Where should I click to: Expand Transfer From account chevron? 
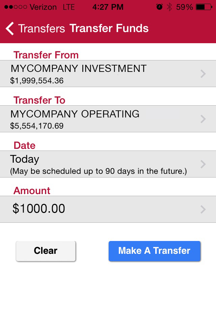coord(203,74)
